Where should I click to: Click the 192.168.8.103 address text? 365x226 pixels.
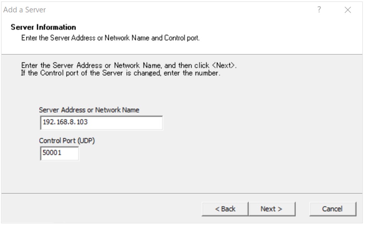coord(65,122)
